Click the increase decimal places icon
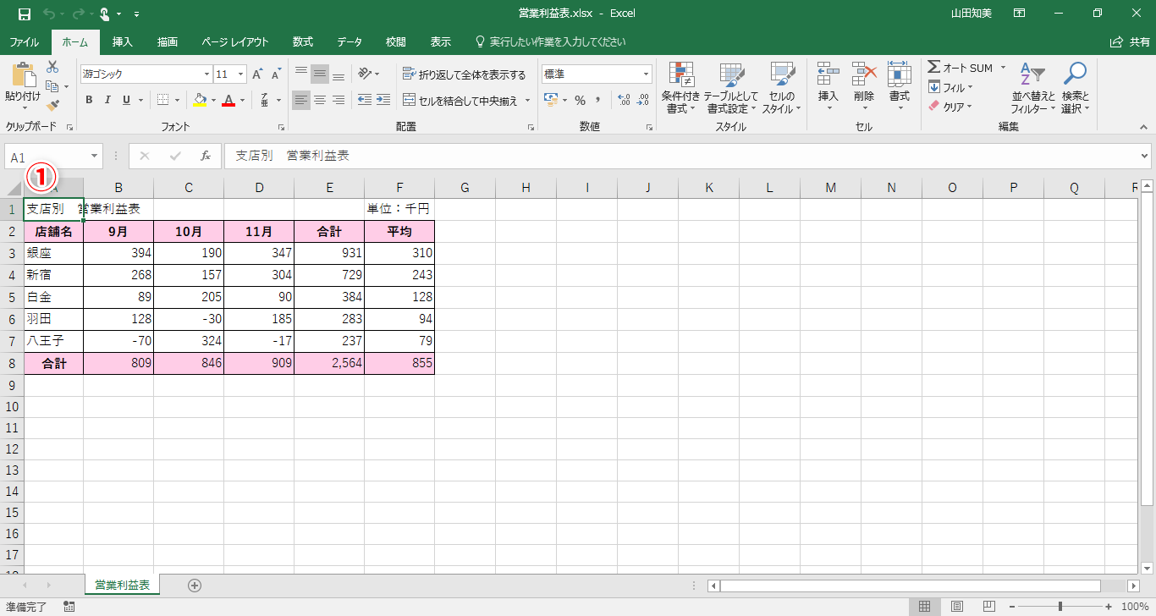1156x616 pixels. (625, 100)
